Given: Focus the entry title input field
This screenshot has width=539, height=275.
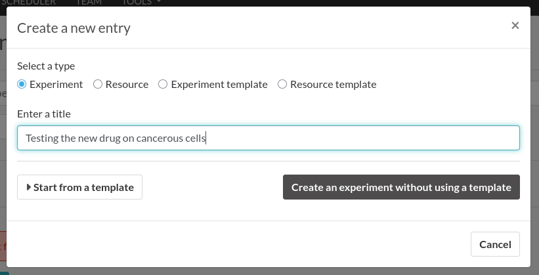Looking at the screenshot, I should tap(268, 138).
